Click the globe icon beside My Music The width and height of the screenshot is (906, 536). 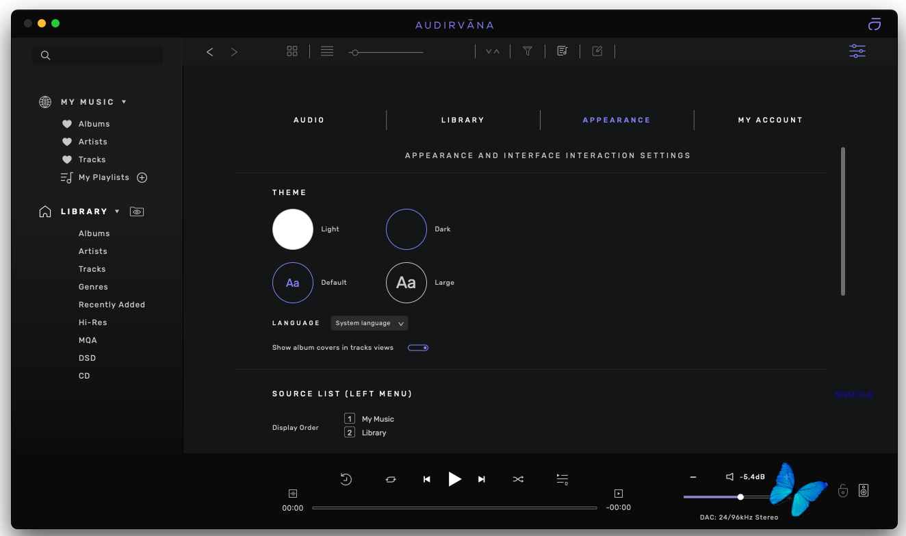click(x=45, y=102)
